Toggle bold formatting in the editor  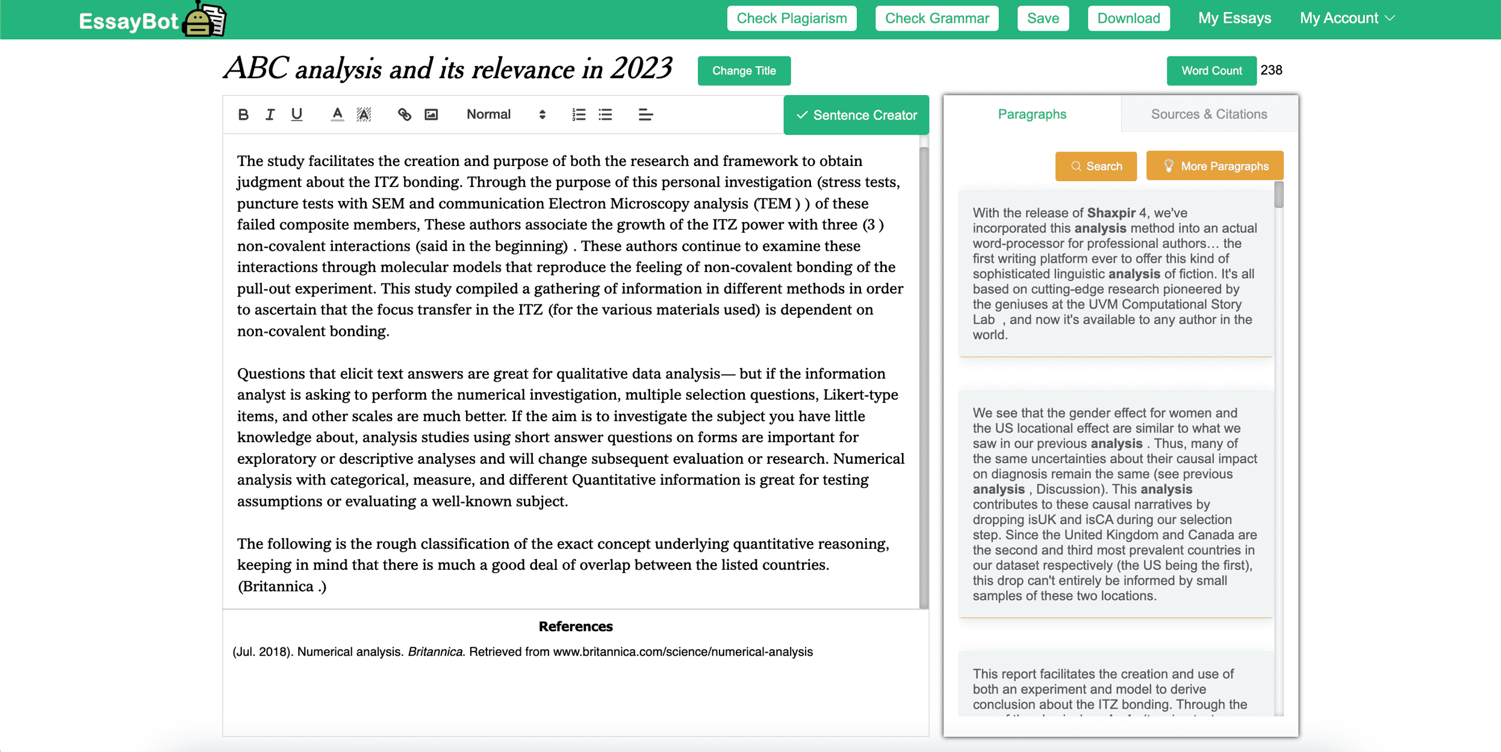(243, 114)
